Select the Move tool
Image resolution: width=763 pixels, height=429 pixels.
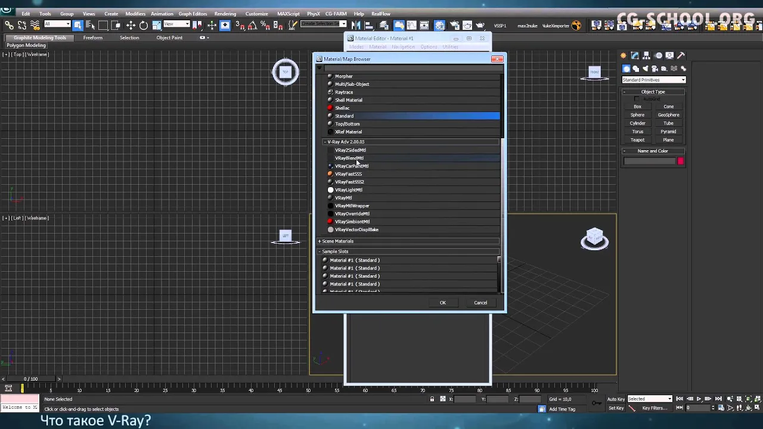(x=131, y=25)
